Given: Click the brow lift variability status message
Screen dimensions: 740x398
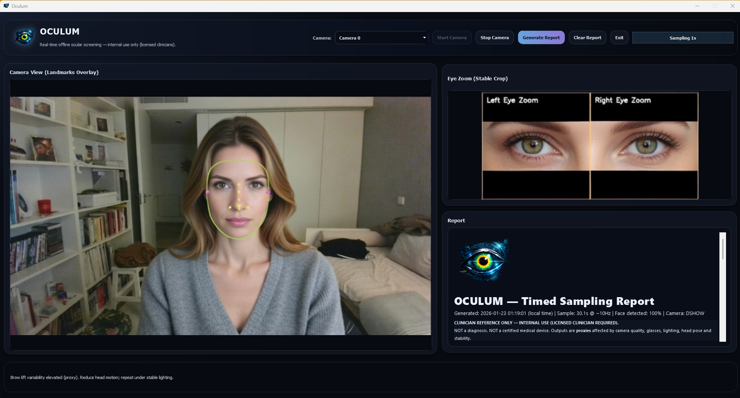Looking at the screenshot, I should (x=92, y=377).
